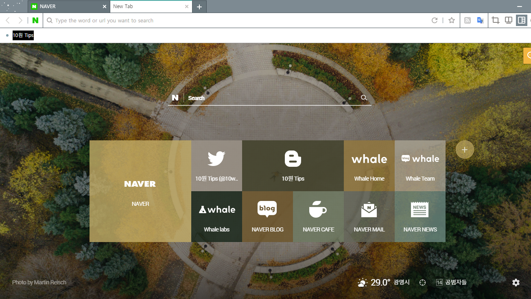Open the 10월 Tips bookmark
The width and height of the screenshot is (531, 299).
(x=23, y=35)
